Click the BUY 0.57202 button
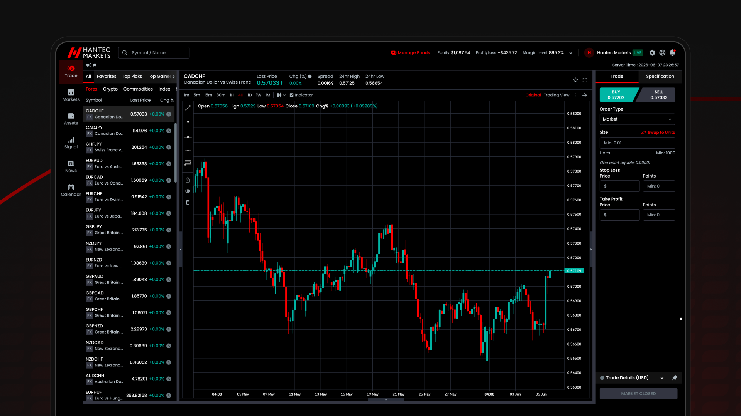The image size is (741, 416). click(x=617, y=95)
